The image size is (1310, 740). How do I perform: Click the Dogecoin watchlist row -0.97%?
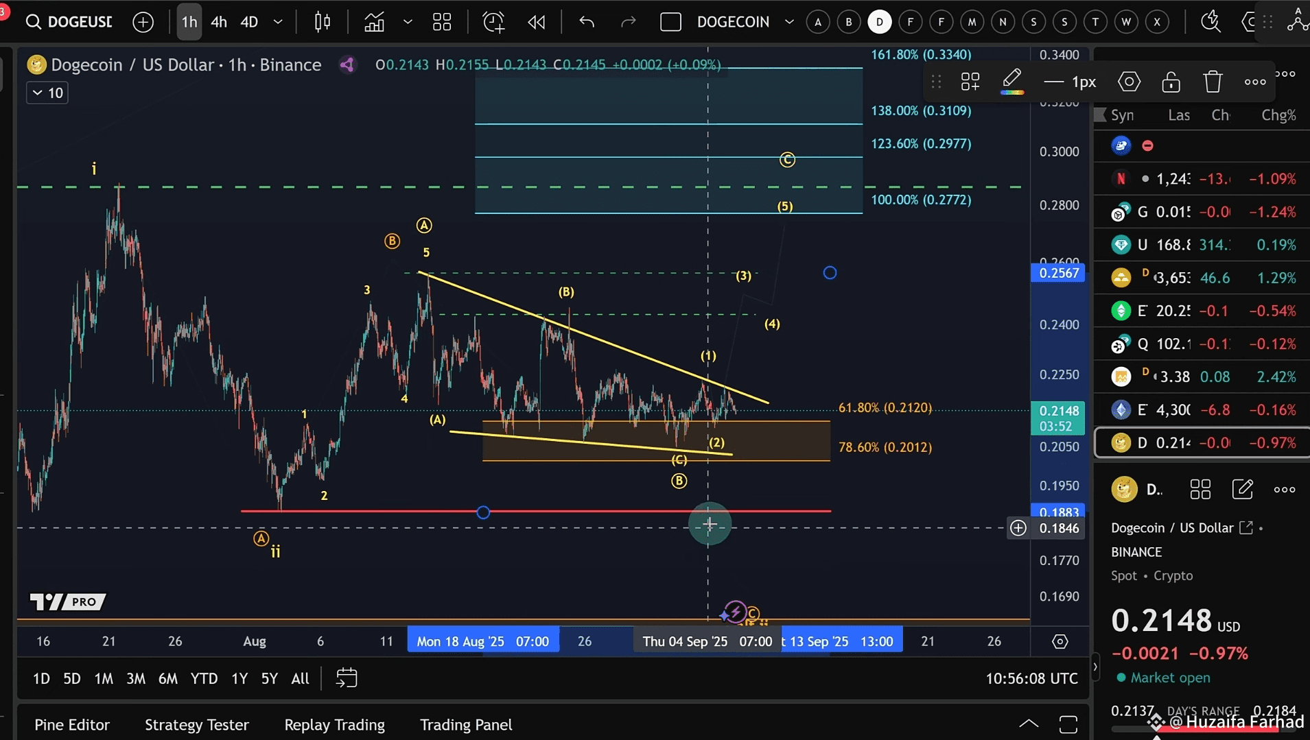click(x=1202, y=442)
